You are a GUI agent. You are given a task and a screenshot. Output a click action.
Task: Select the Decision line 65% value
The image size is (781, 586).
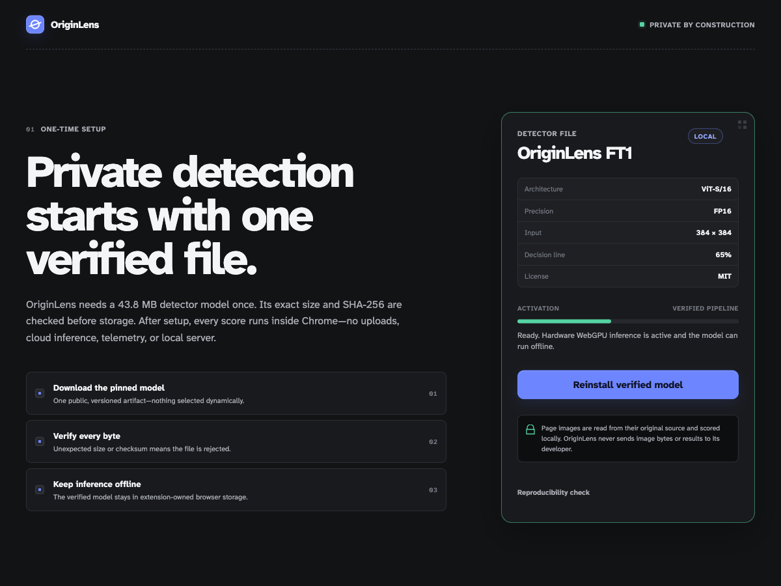tap(723, 255)
